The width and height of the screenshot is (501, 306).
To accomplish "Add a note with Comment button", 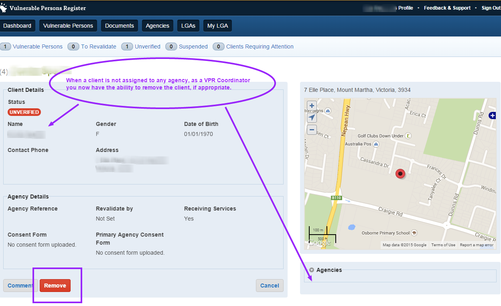I will click(x=20, y=286).
